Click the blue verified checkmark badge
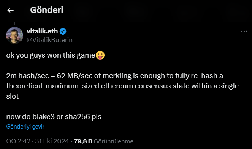Viewport: 252px width, 149px height. 63,31
